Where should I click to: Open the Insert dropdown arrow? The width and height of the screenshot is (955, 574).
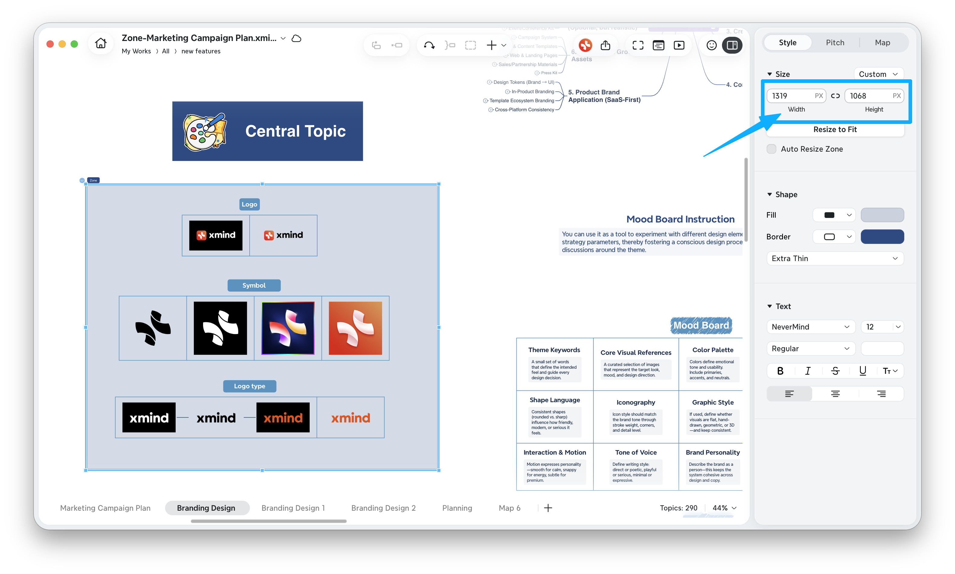click(x=503, y=45)
